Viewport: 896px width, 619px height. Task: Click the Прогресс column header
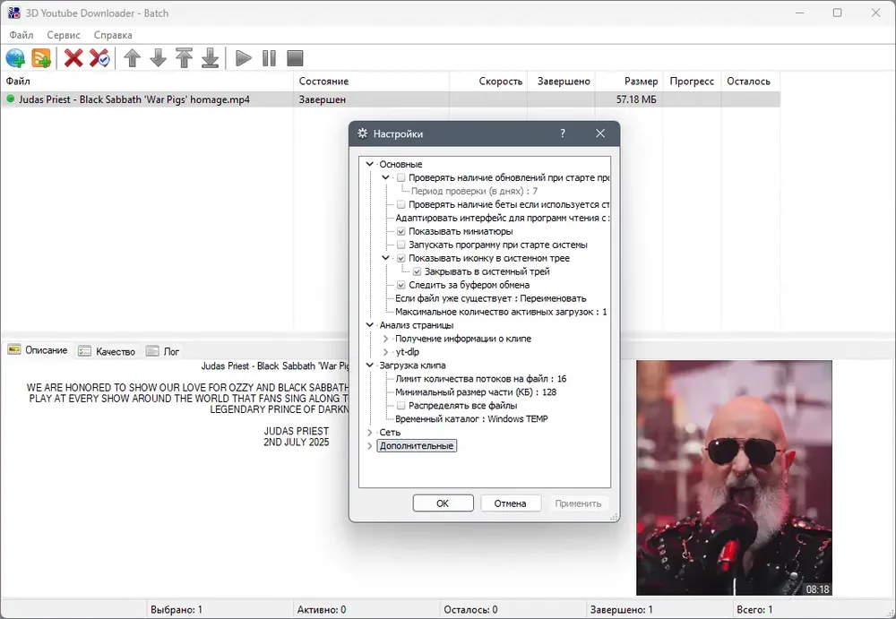(692, 82)
